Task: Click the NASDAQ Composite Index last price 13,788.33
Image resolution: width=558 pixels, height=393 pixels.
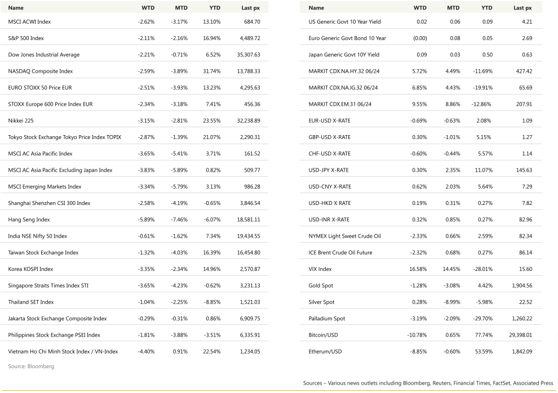Action: [x=245, y=72]
